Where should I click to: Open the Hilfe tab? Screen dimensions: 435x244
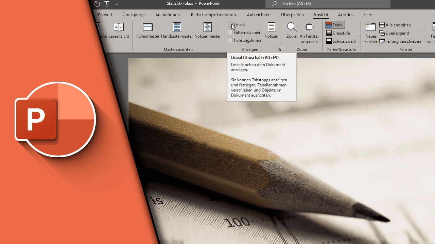point(367,15)
